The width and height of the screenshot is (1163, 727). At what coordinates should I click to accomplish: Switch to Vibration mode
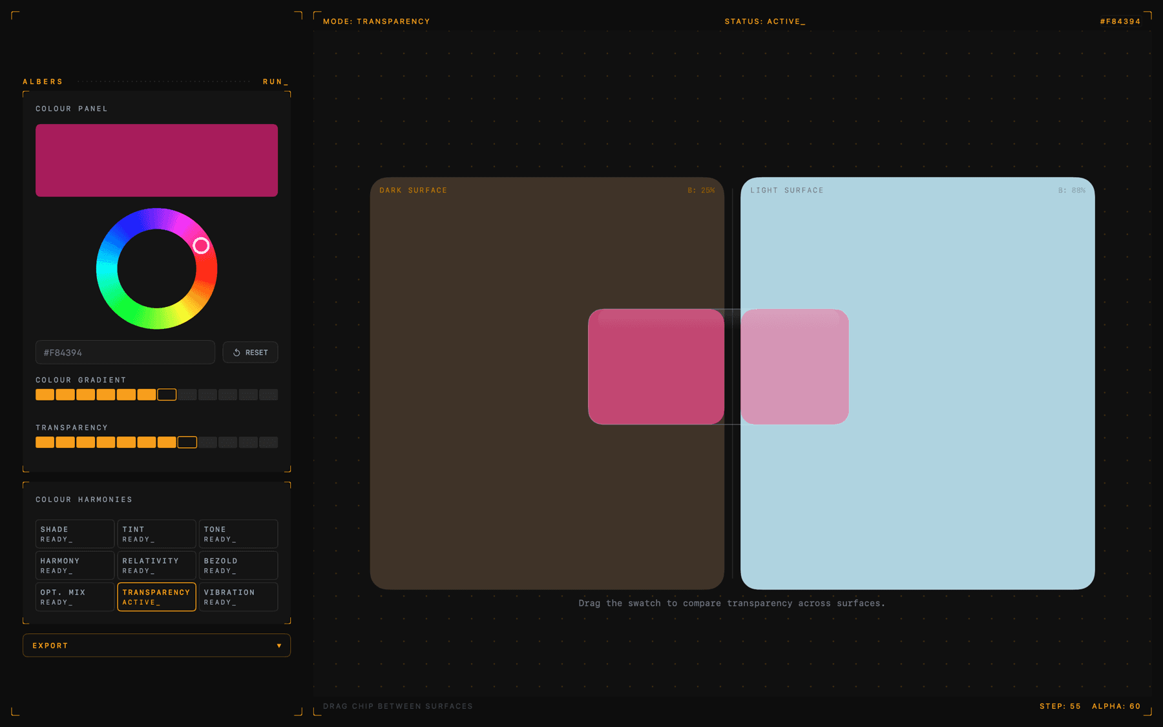[x=238, y=597]
